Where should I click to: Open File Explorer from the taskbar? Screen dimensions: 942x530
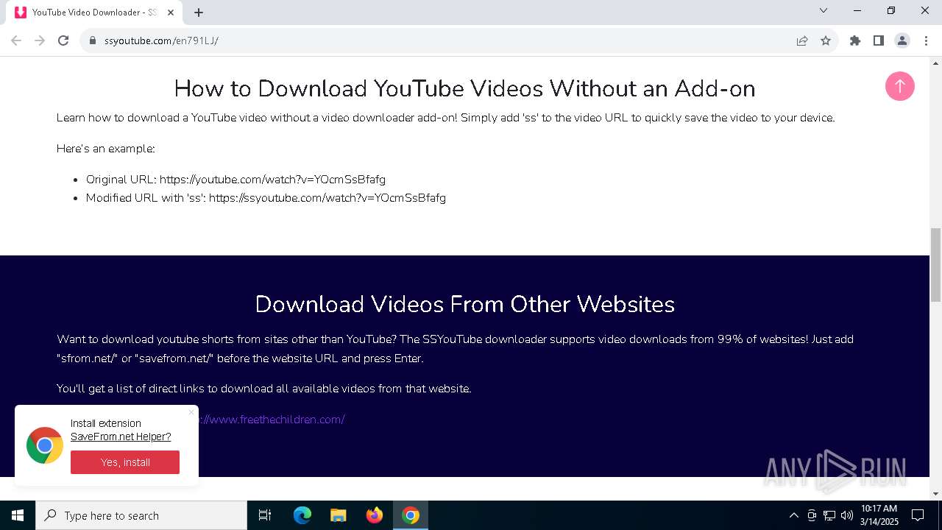(x=339, y=515)
